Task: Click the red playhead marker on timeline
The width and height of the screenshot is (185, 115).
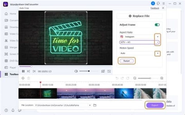Action: tap(41, 82)
